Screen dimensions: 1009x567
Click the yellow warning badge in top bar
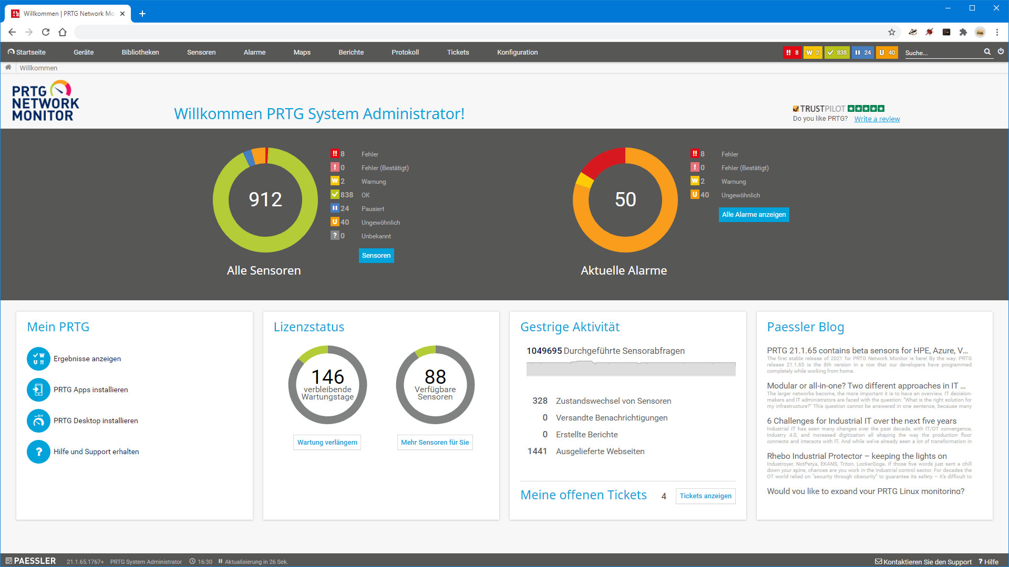[x=813, y=52]
